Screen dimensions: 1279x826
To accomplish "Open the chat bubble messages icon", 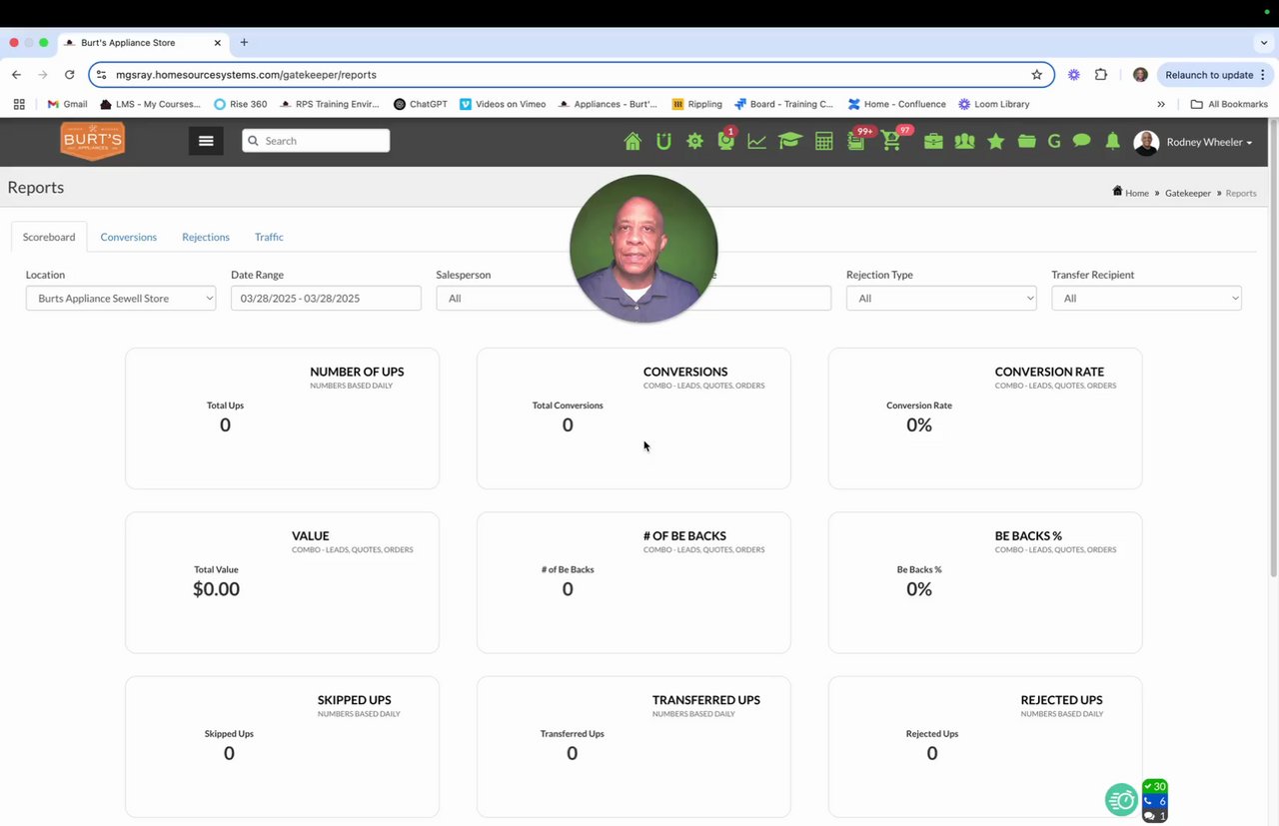I will point(1081,142).
